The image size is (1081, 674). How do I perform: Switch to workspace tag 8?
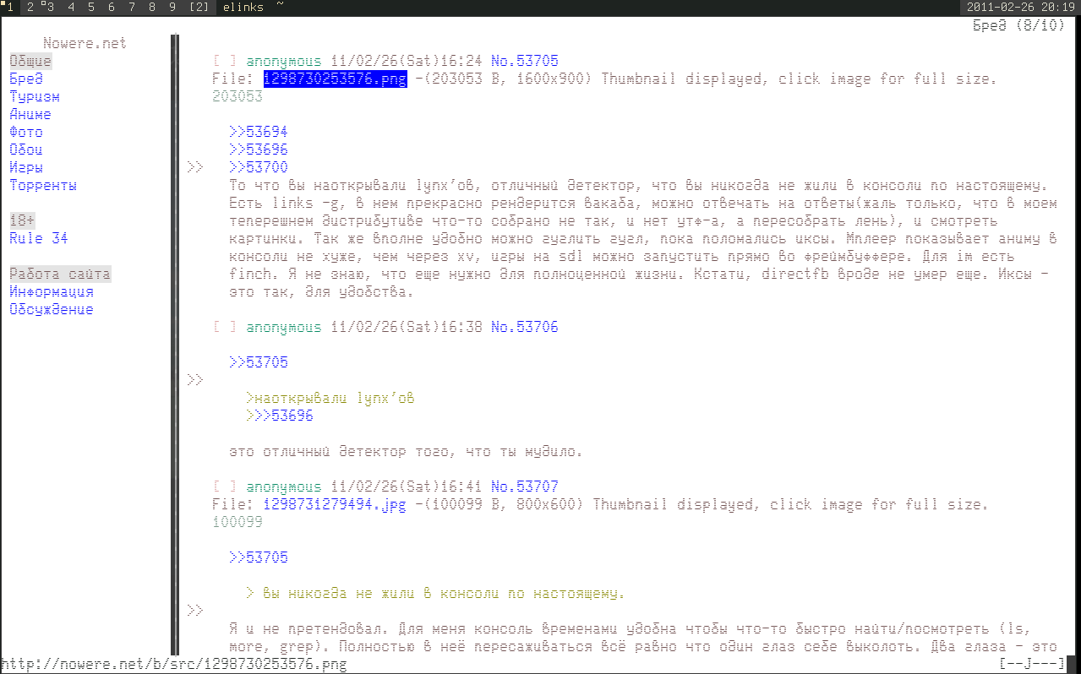point(151,7)
